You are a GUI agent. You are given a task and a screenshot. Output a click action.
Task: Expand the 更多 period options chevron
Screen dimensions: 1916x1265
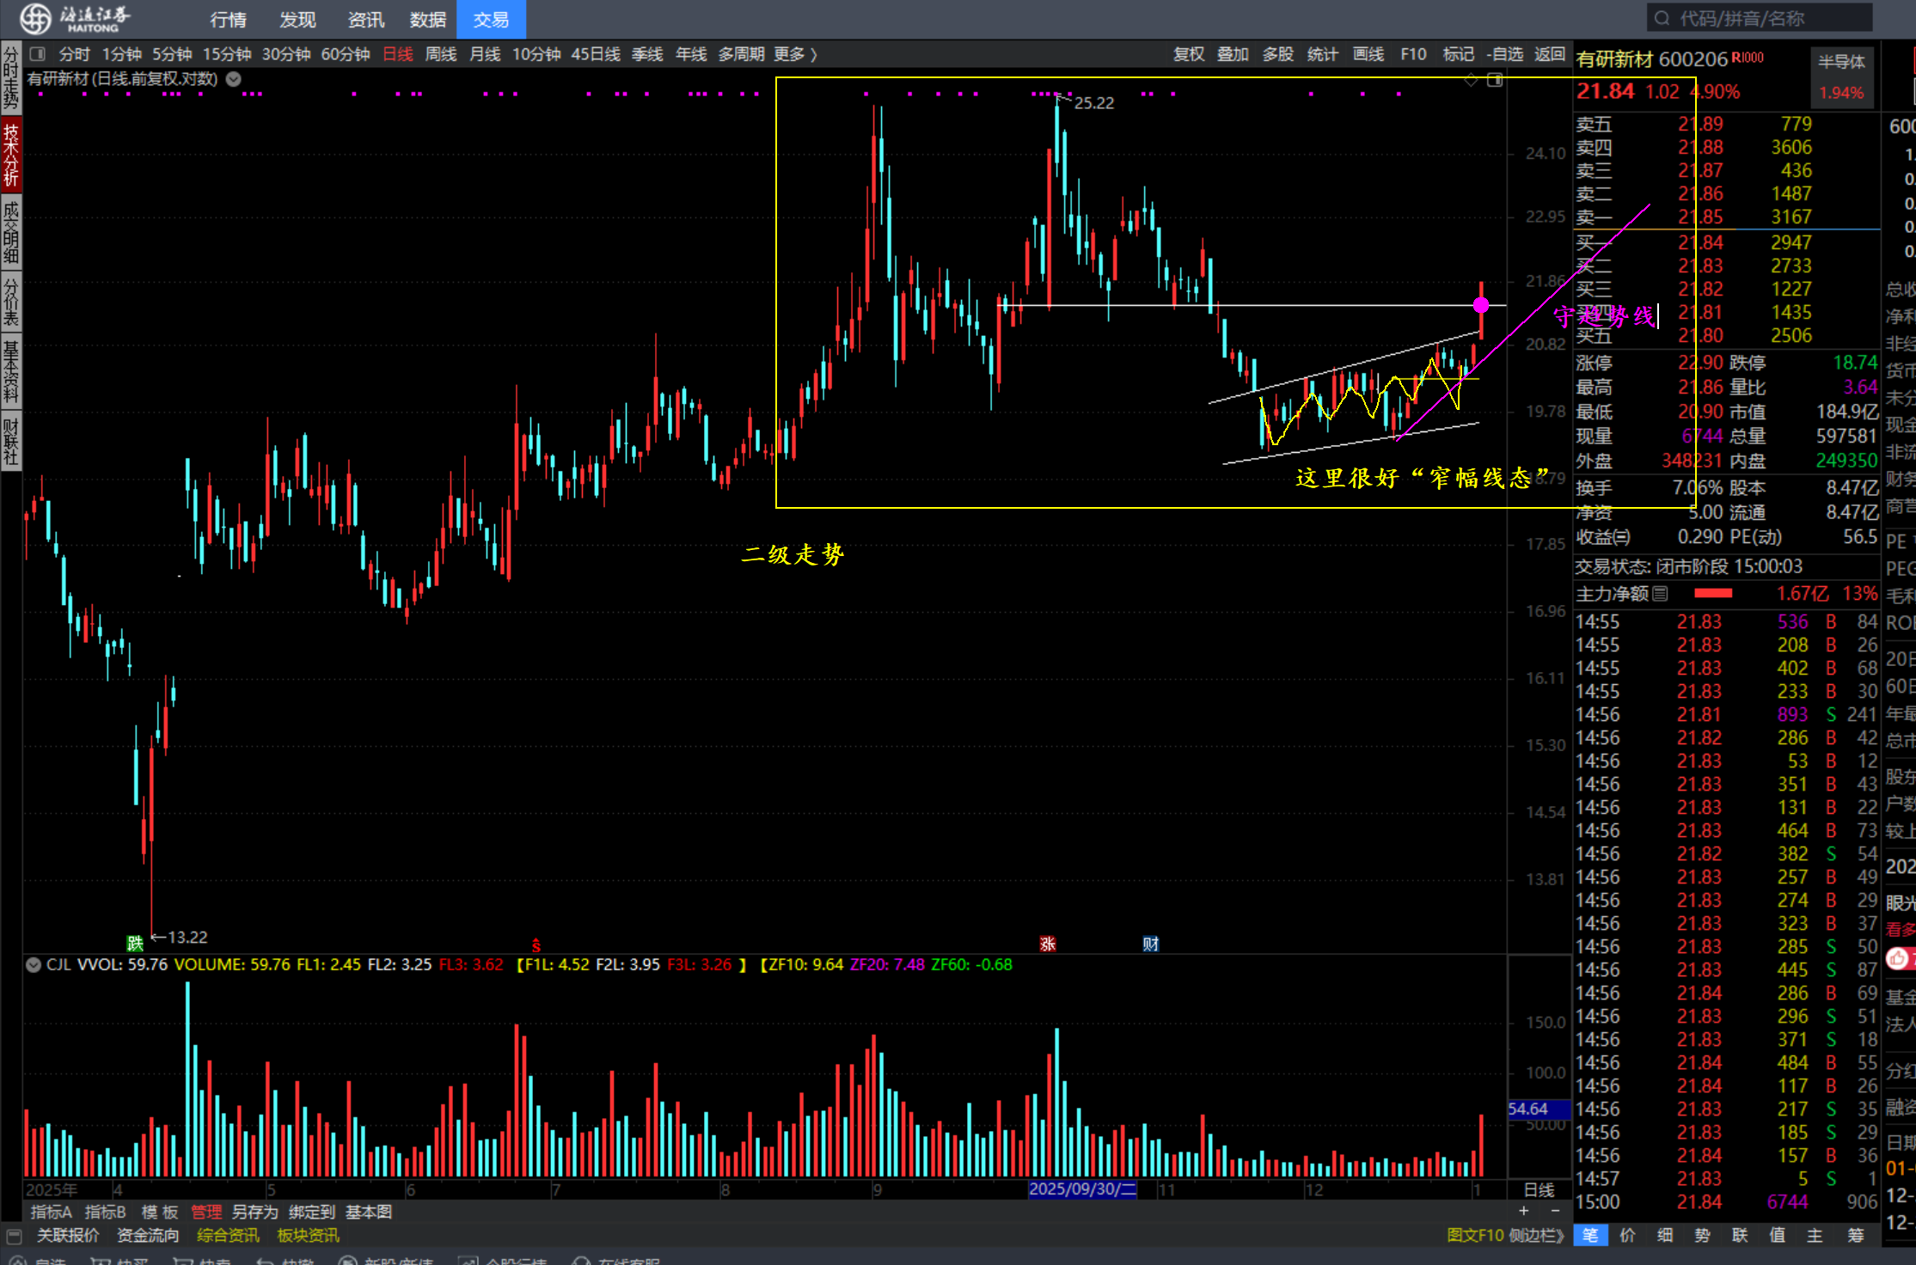point(813,54)
